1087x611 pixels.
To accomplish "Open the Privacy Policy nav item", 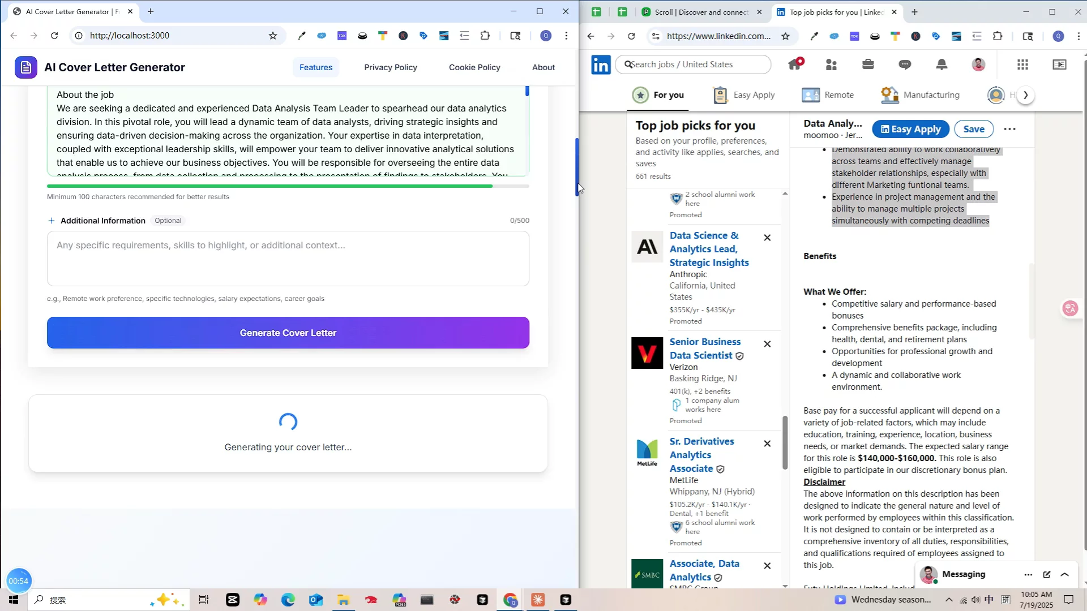I will (x=390, y=67).
